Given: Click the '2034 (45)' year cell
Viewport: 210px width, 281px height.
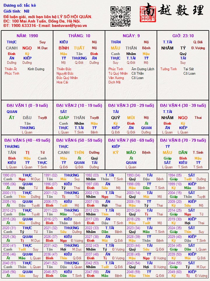Looking at the screenshot, I should tap(188, 248).
